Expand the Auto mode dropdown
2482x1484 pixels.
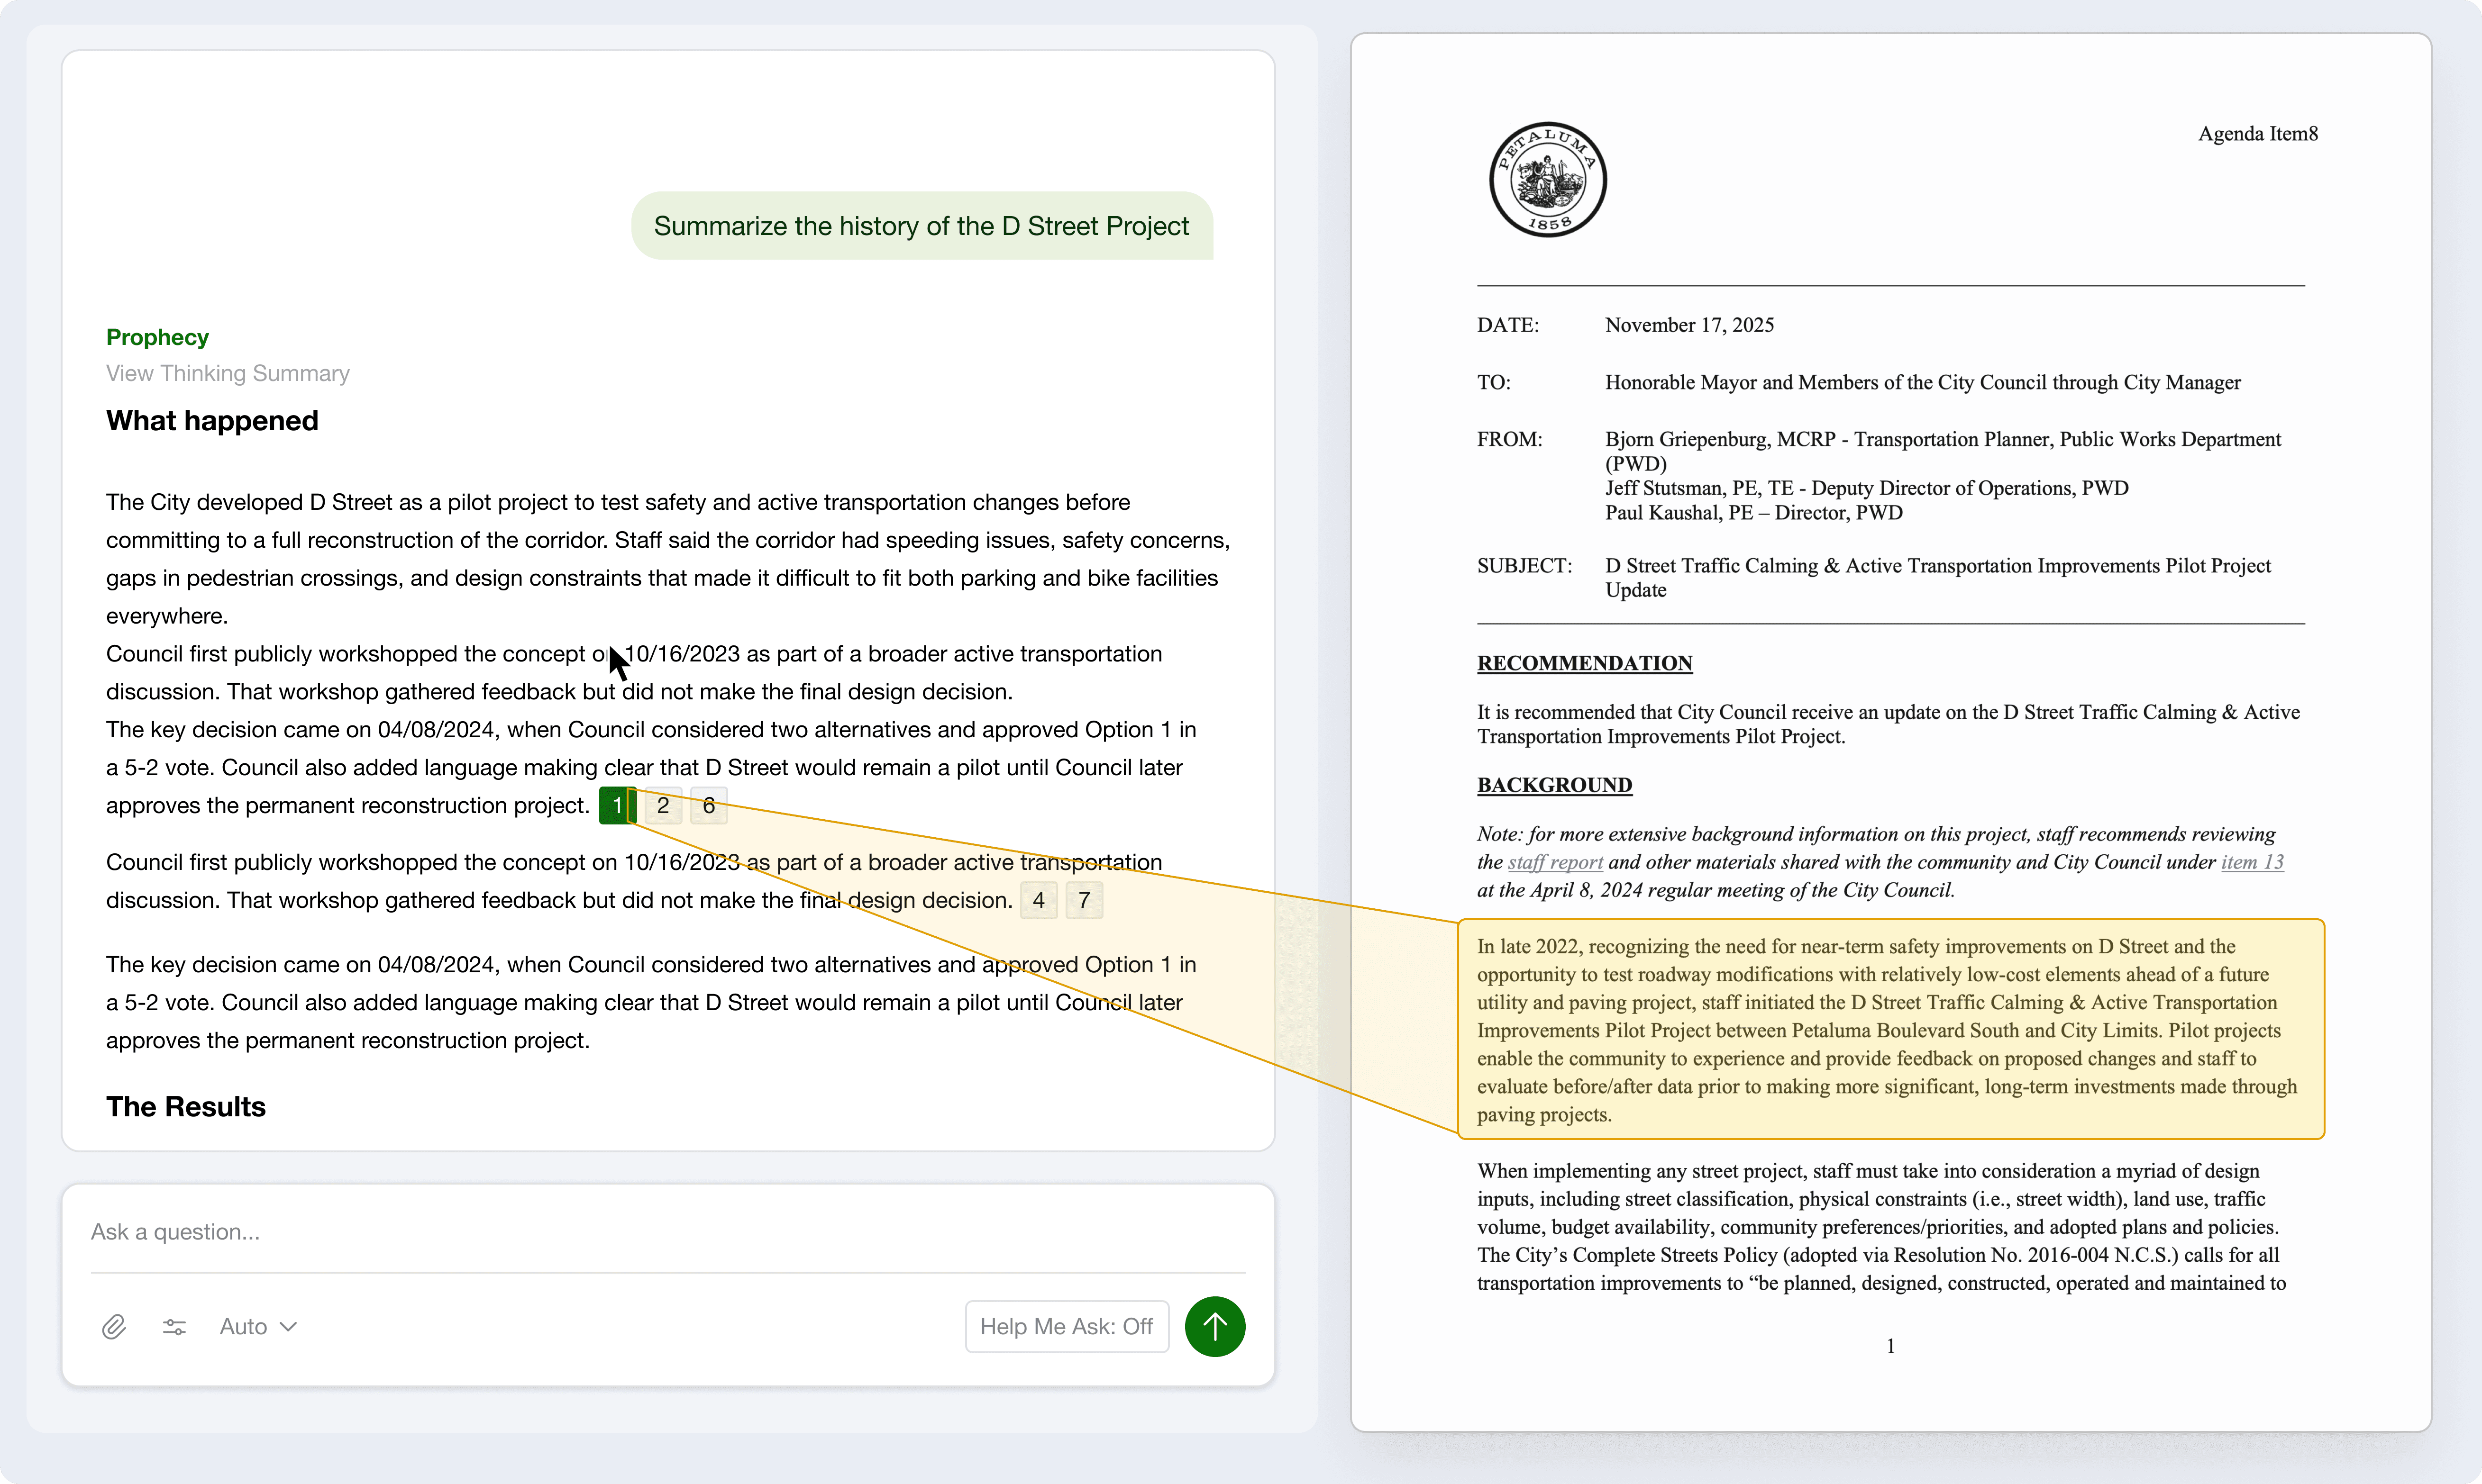[x=258, y=1326]
